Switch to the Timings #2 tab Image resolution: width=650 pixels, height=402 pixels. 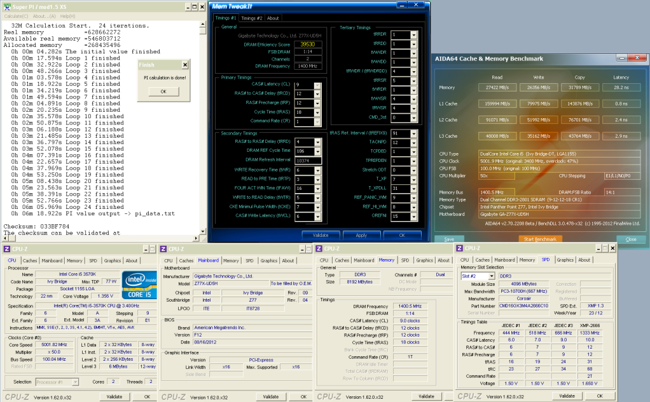click(x=252, y=18)
